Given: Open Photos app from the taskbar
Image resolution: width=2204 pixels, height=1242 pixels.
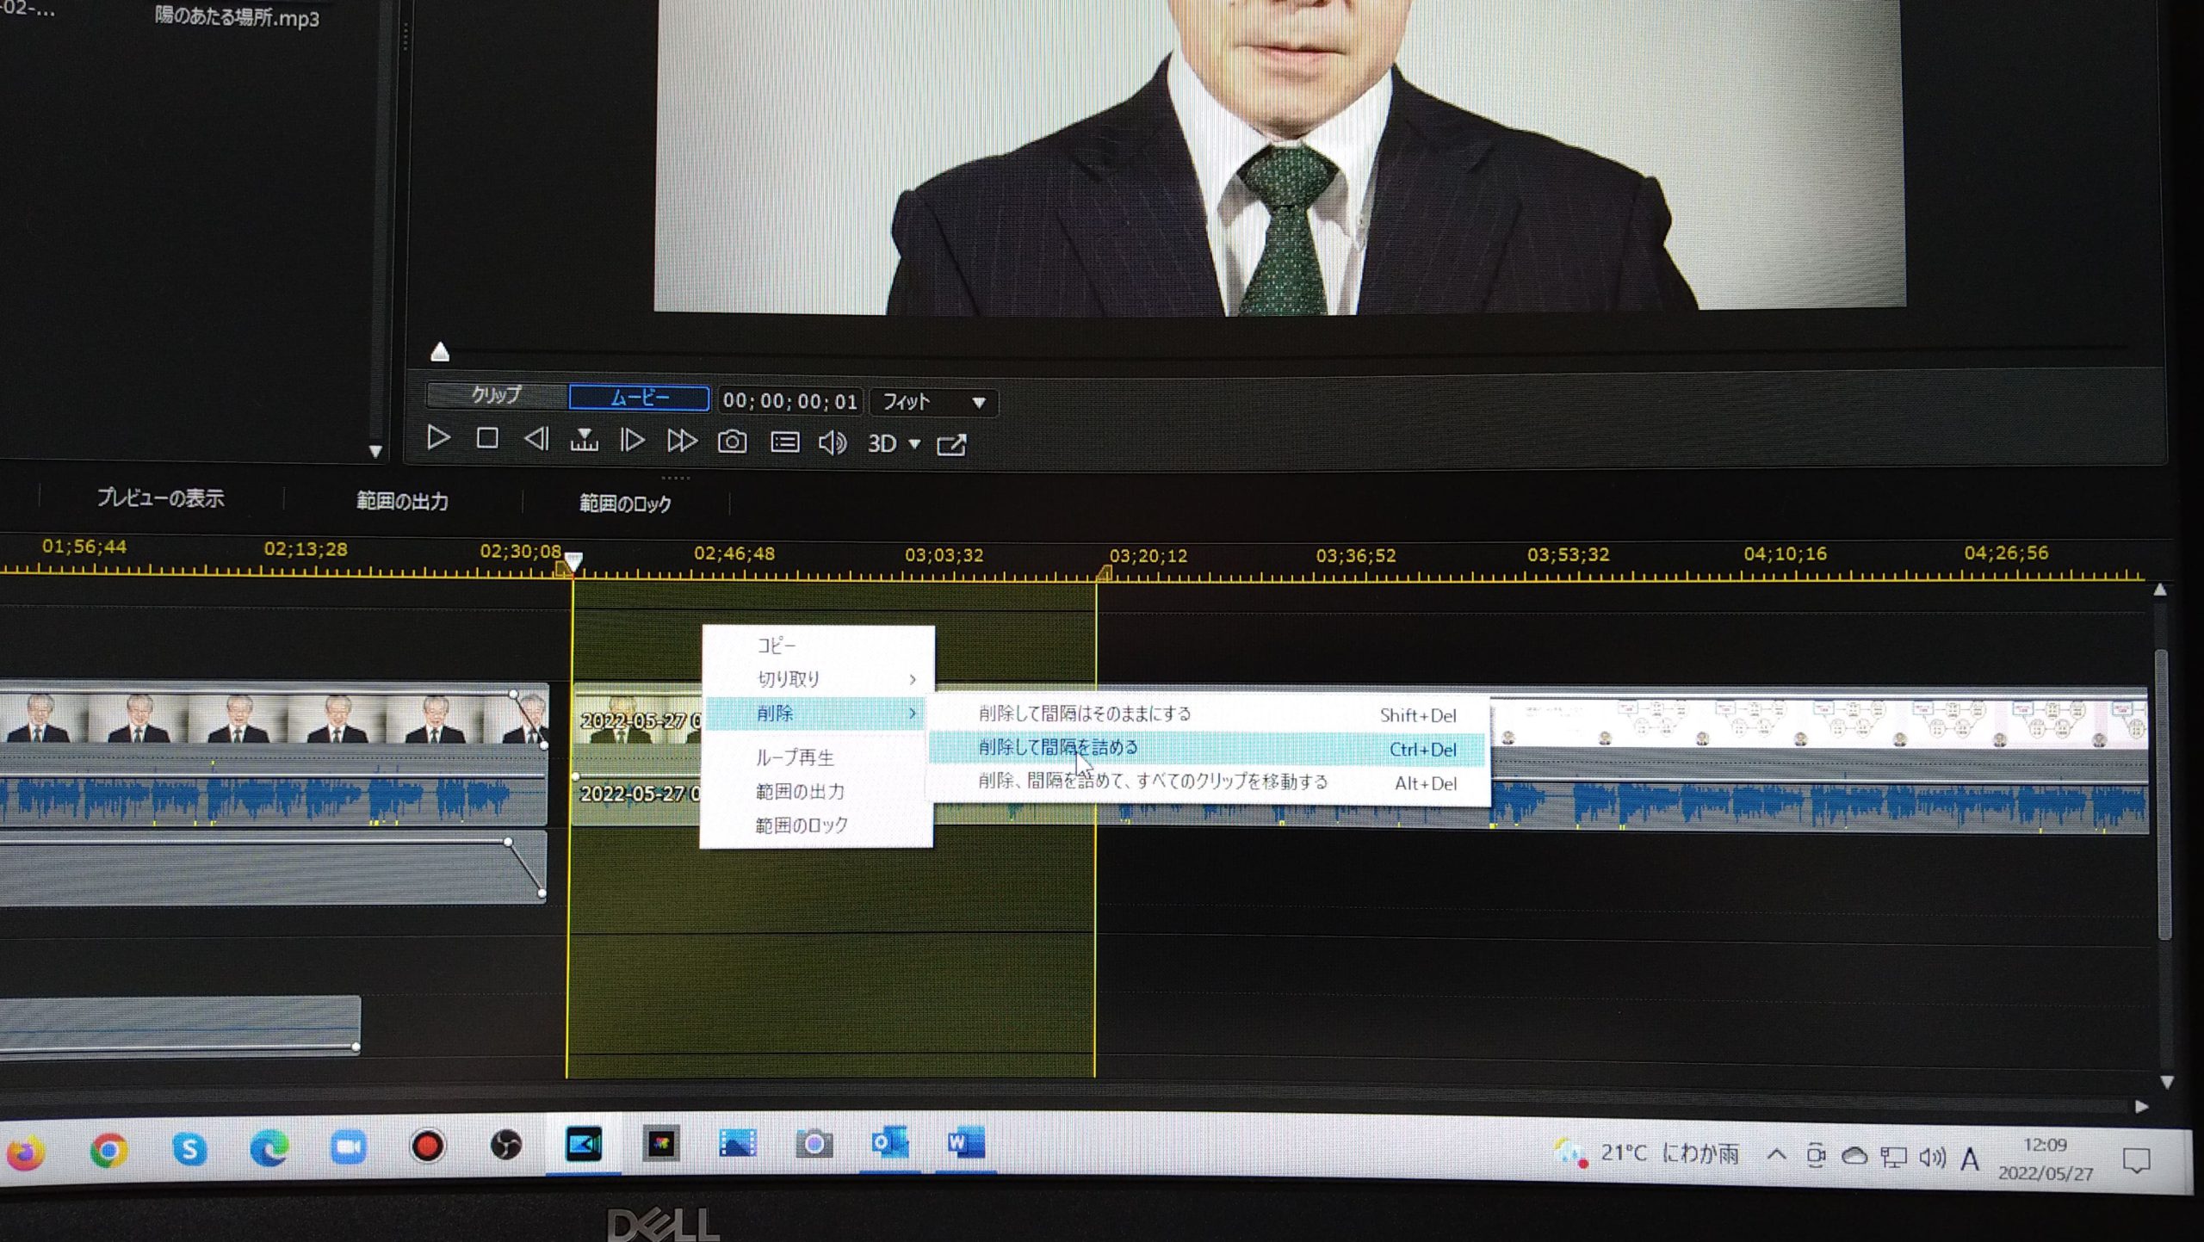Looking at the screenshot, I should 738,1143.
